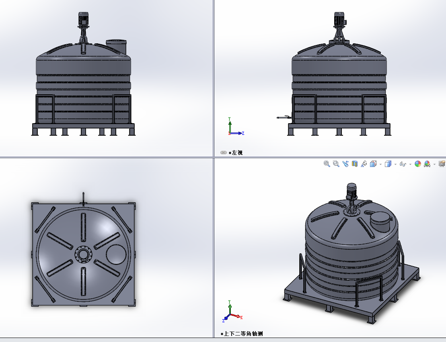
Task: Select the round manhole in the top view
Action: pos(116,254)
